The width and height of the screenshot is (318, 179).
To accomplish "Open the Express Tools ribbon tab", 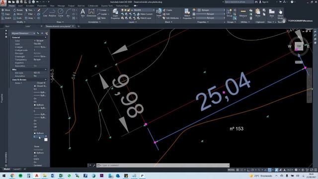I will [x=107, y=6].
